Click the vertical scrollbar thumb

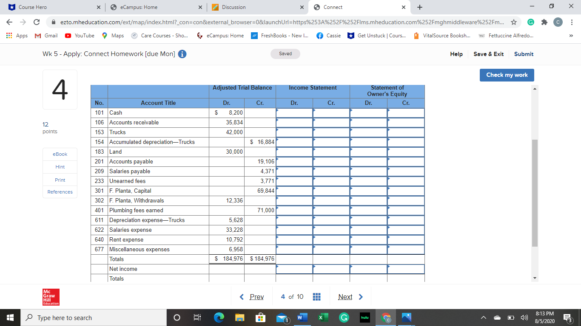click(535, 193)
